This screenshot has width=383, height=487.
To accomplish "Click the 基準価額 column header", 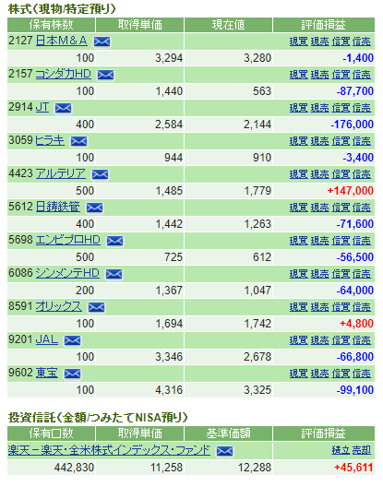I will click(229, 434).
